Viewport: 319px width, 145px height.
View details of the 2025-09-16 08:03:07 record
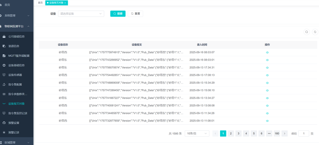[267, 53]
